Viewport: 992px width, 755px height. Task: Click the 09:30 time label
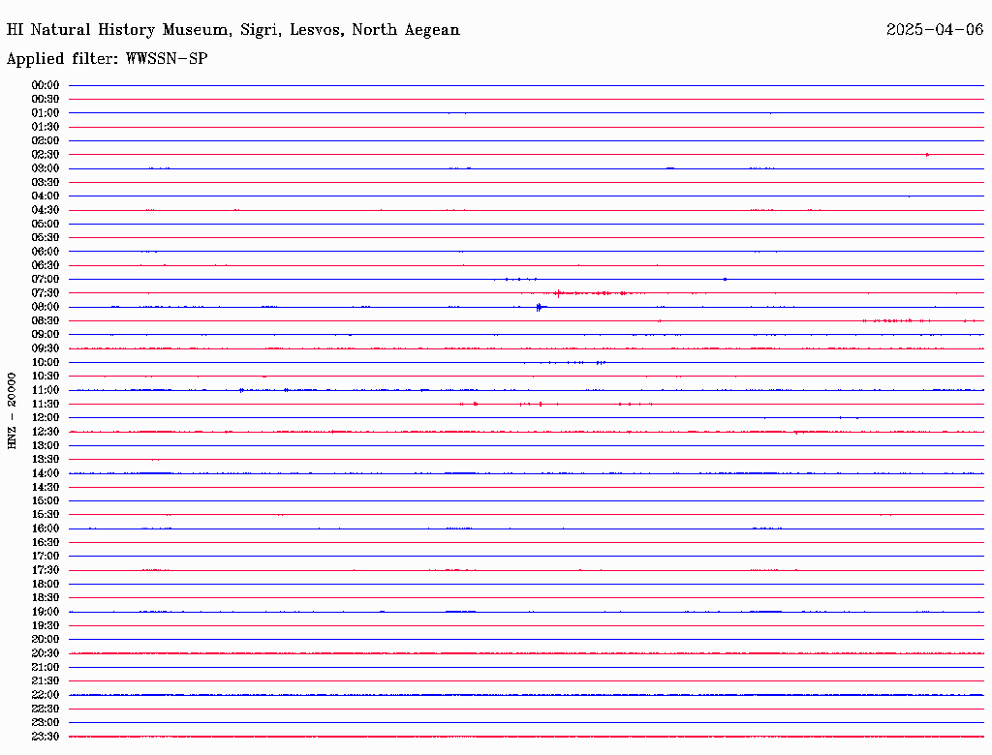tap(46, 348)
